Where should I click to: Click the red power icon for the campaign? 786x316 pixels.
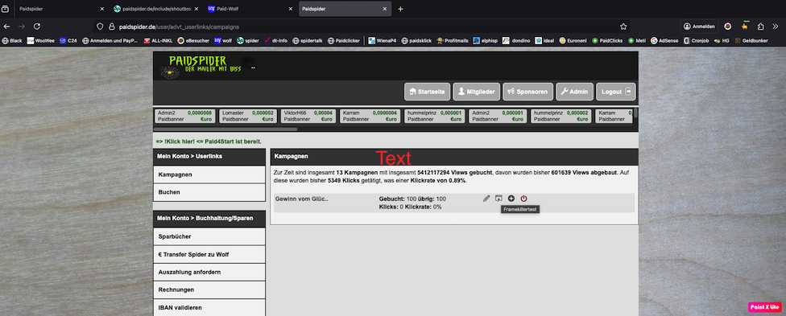(523, 199)
